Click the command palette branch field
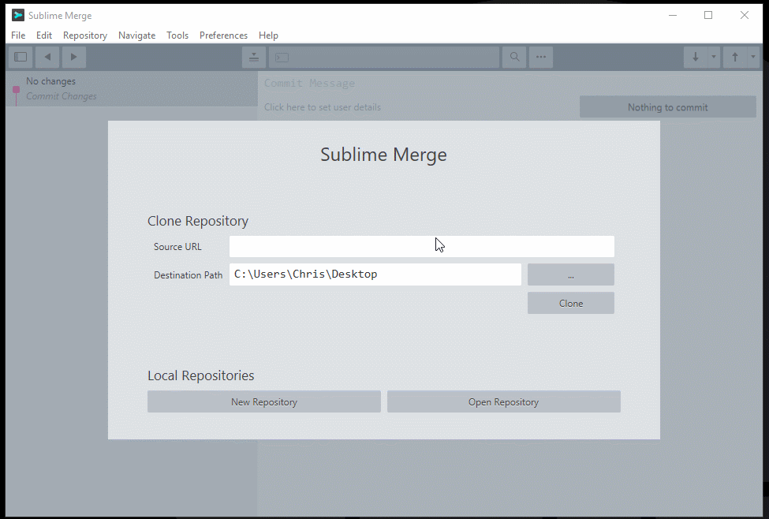Image resolution: width=769 pixels, height=519 pixels. (x=384, y=57)
